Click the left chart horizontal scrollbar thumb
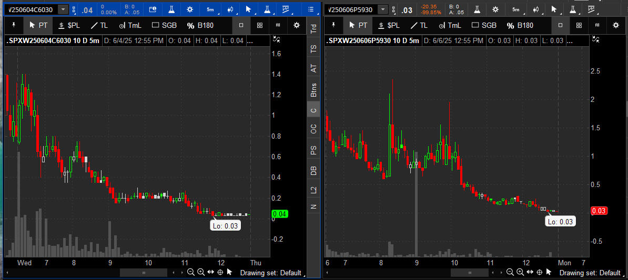 pyautogui.click(x=144, y=273)
